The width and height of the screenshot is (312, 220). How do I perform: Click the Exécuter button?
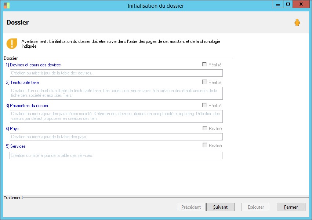[256, 207]
